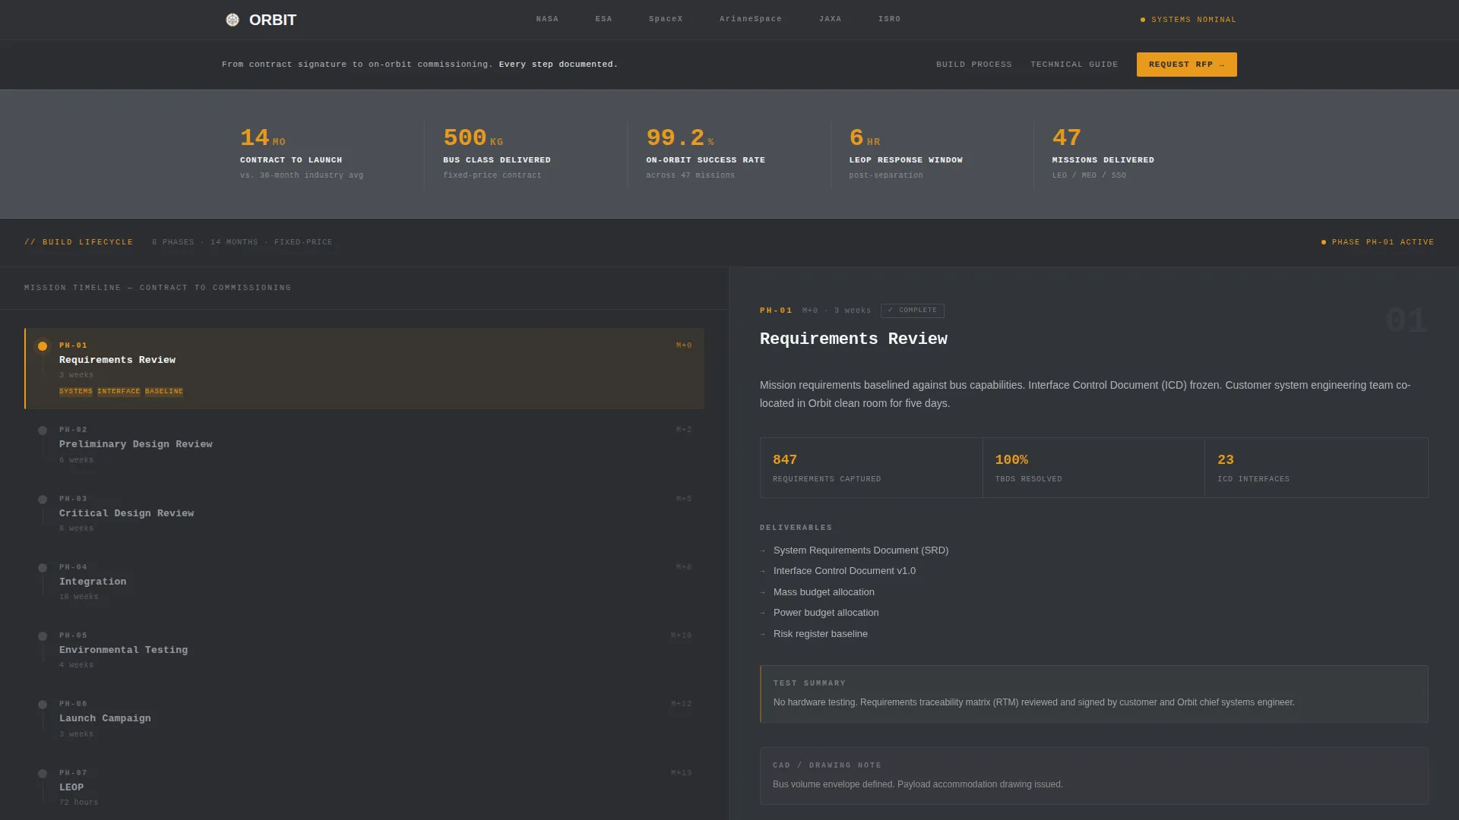Select PH-04 Integration phase
The width and height of the screenshot is (1459, 820).
point(364,582)
